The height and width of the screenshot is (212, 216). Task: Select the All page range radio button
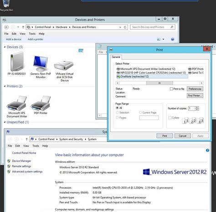(x=117, y=108)
